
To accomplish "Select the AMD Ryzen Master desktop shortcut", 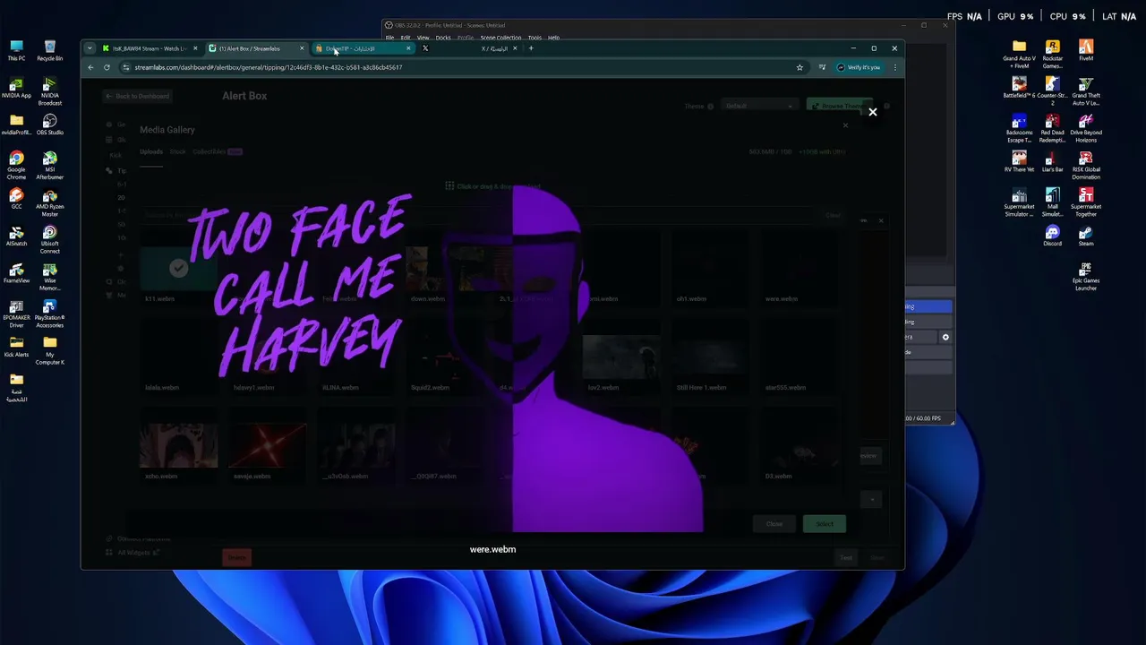I will coord(50,202).
